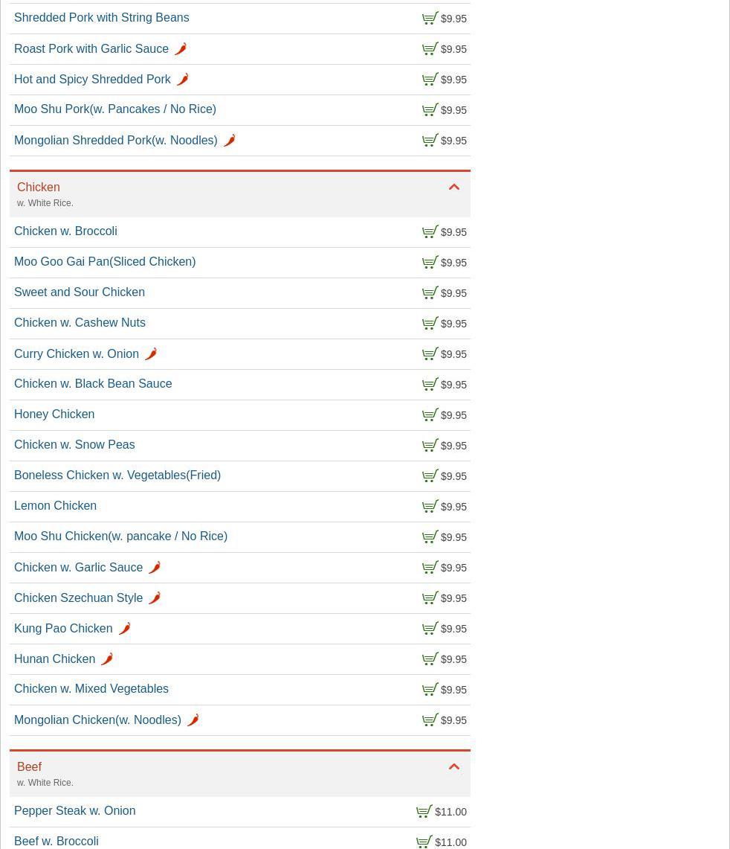
Task: Choose Boneless Chicken w. Vegetables(Fried)
Action: [117, 475]
